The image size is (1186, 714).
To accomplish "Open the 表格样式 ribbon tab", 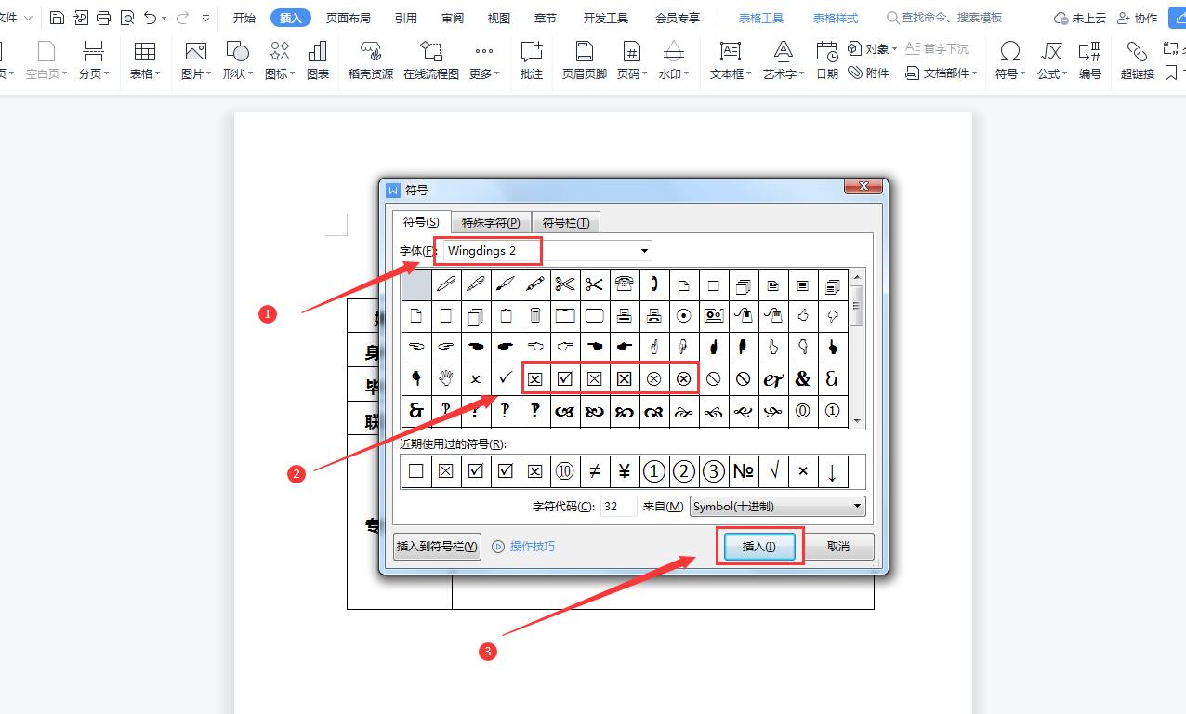I will click(x=836, y=19).
